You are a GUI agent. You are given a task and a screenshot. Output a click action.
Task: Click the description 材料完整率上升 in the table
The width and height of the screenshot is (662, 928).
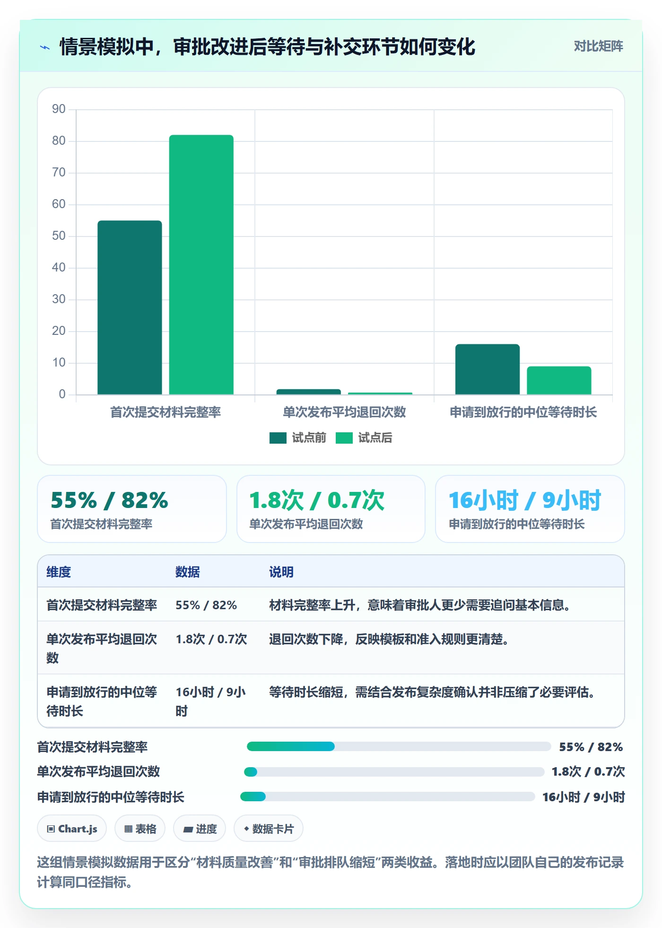419,605
